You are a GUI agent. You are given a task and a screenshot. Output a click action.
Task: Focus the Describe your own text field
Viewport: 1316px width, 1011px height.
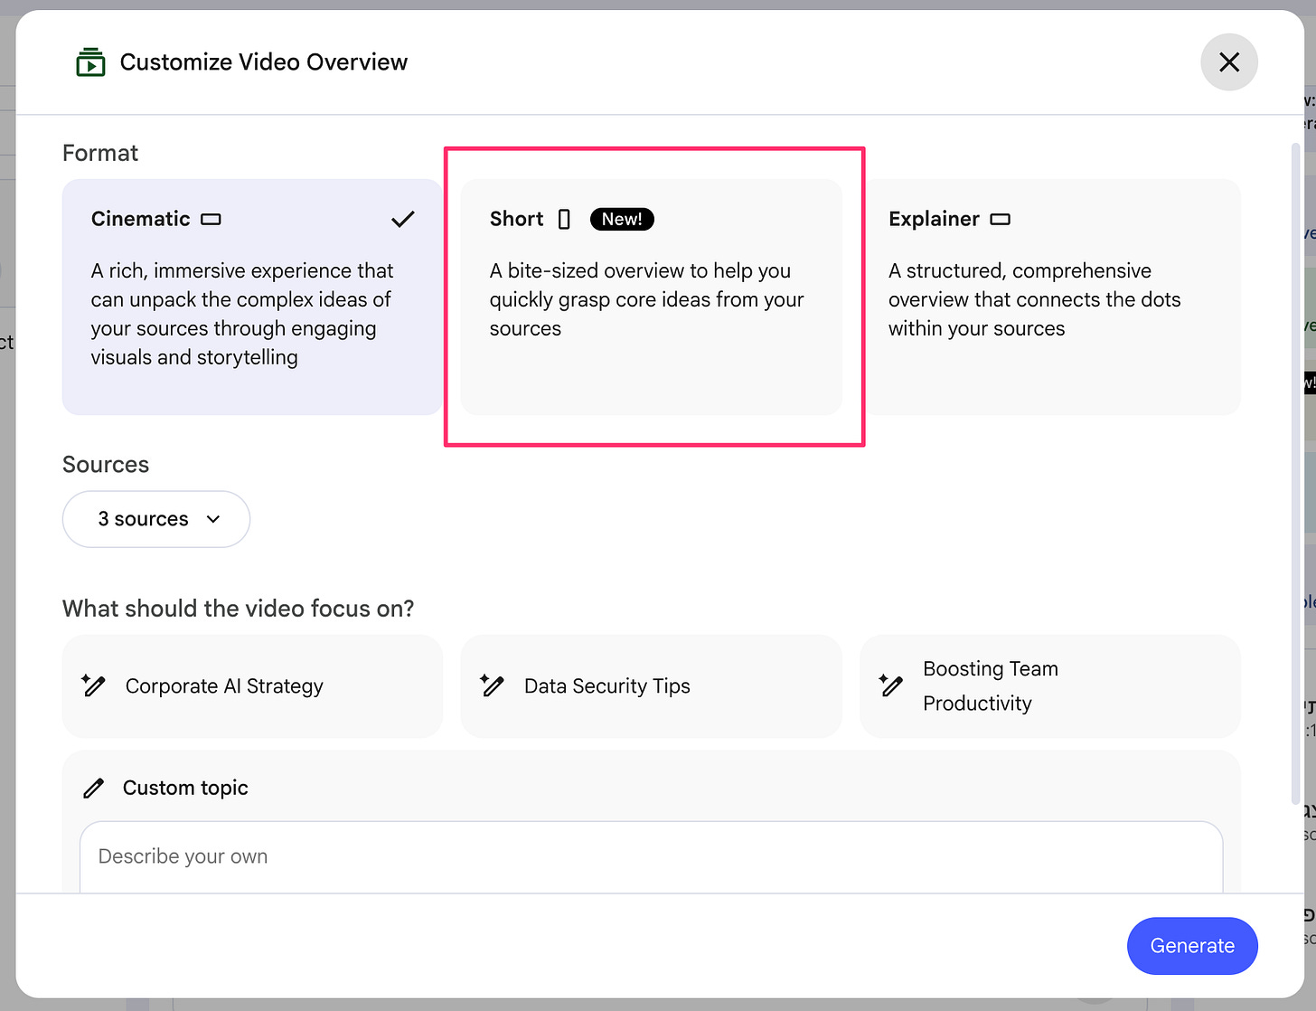click(651, 856)
